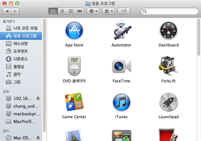Select the chang_ssd... shared computer

(21, 106)
